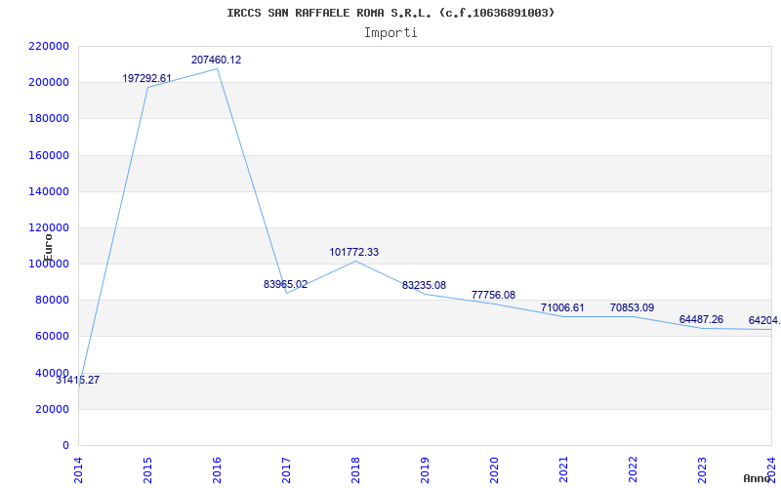Click the 2018 x-axis label
This screenshot has width=781, height=488.
click(x=355, y=469)
